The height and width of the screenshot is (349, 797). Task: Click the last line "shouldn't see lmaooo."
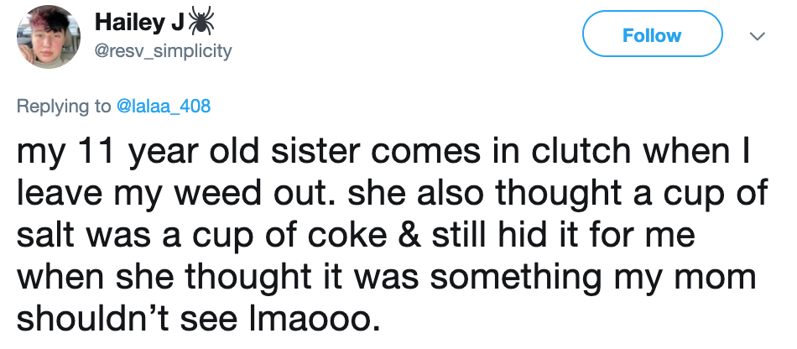point(199,319)
